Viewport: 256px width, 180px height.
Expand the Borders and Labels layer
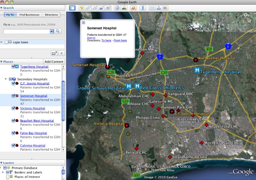(3, 172)
